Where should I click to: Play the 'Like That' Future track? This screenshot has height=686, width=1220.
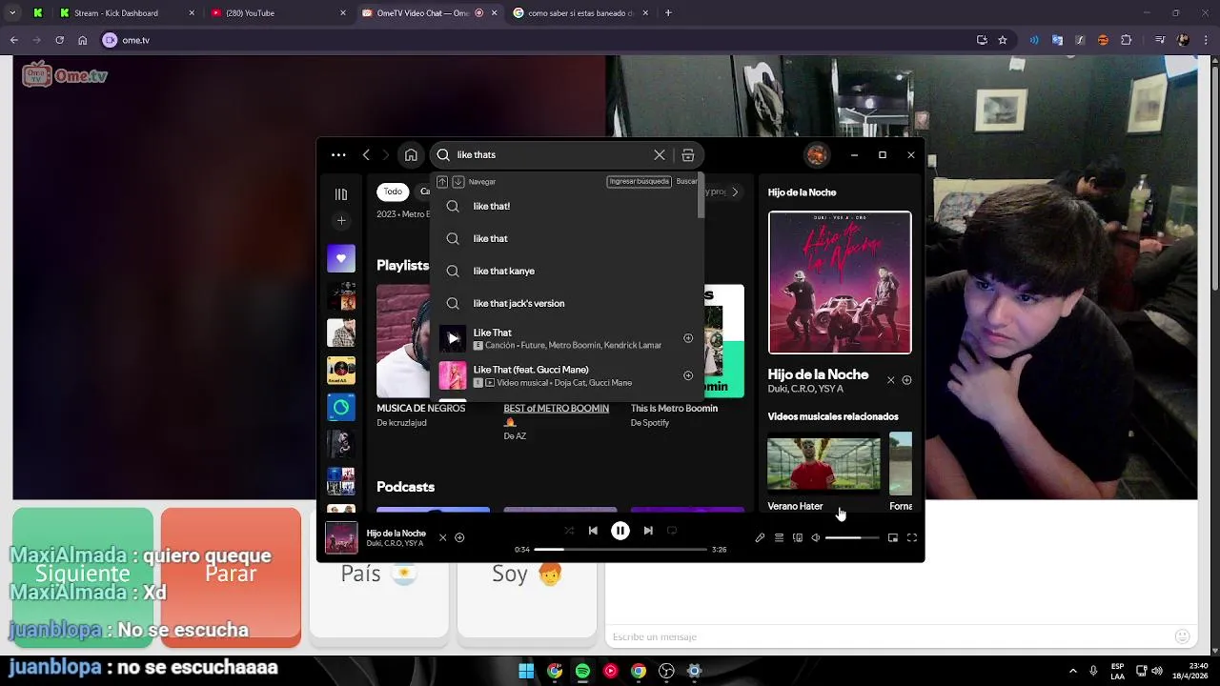(x=453, y=338)
